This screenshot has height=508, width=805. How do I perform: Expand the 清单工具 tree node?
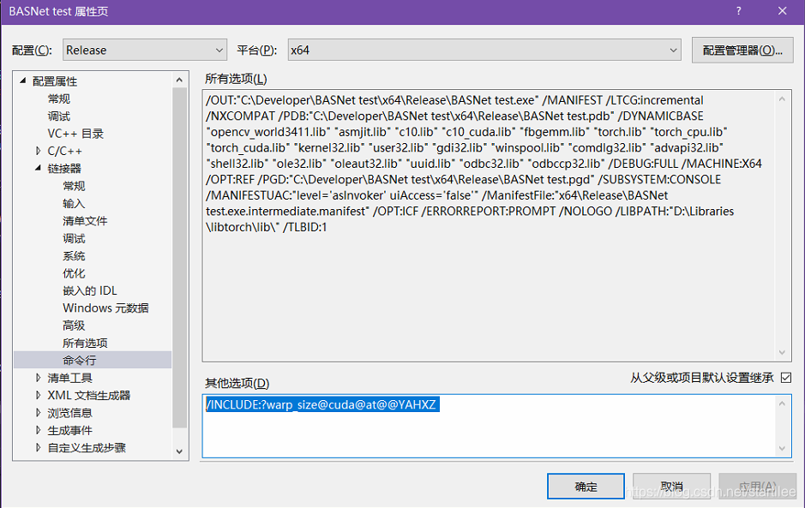[x=38, y=378]
